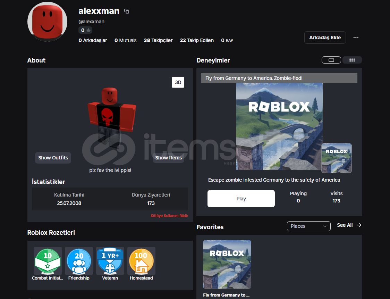Click the Favorites section heading
The width and height of the screenshot is (390, 299).
pos(210,227)
